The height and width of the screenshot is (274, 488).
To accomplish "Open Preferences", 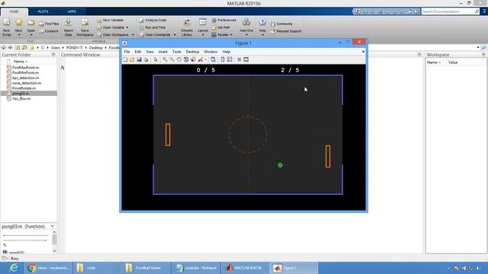I will [224, 20].
